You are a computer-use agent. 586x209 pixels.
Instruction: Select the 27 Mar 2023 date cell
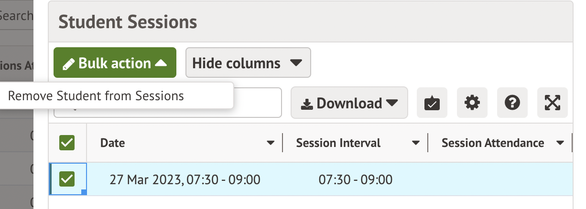184,179
